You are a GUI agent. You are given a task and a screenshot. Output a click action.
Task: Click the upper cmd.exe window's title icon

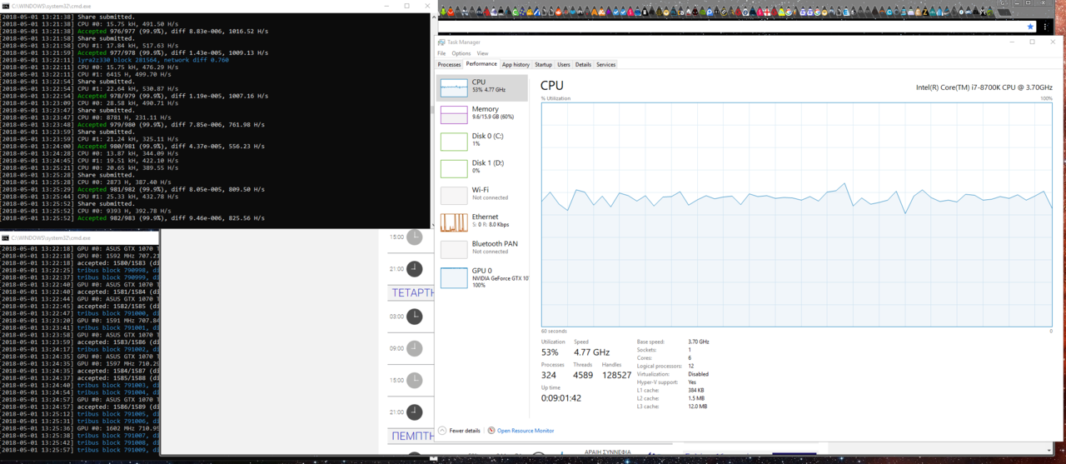pos(5,5)
